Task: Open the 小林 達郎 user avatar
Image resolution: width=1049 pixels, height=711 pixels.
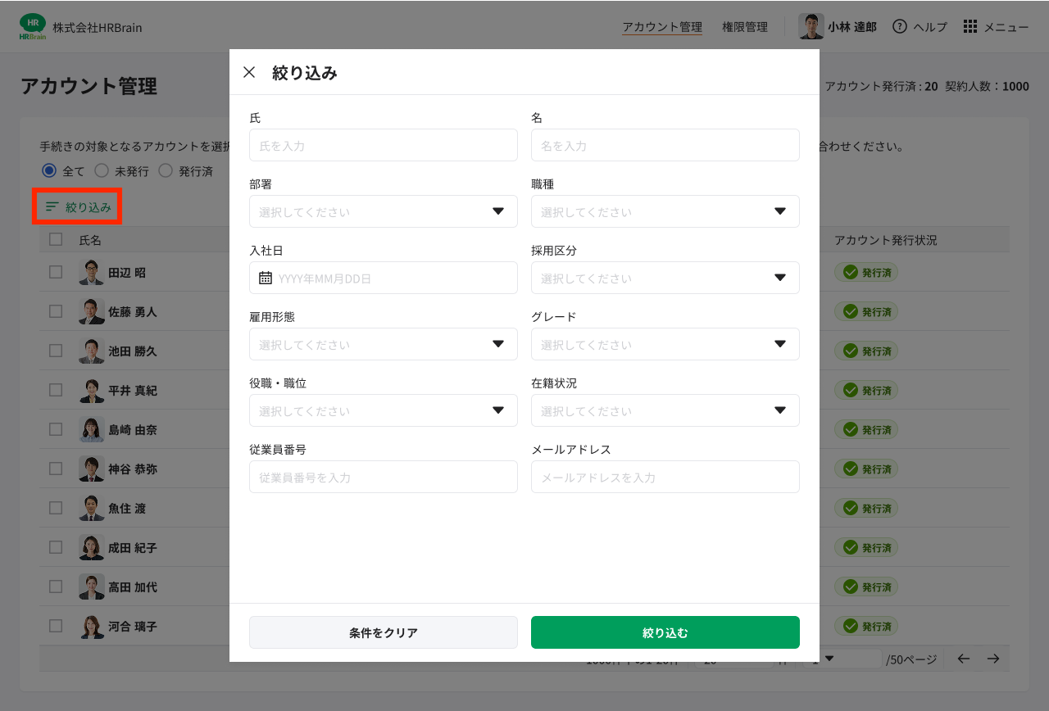Action: pos(810,26)
